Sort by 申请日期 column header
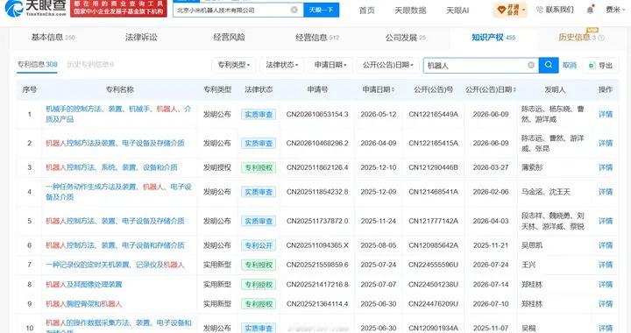Viewport: 631px width, 333px height. (x=379, y=89)
